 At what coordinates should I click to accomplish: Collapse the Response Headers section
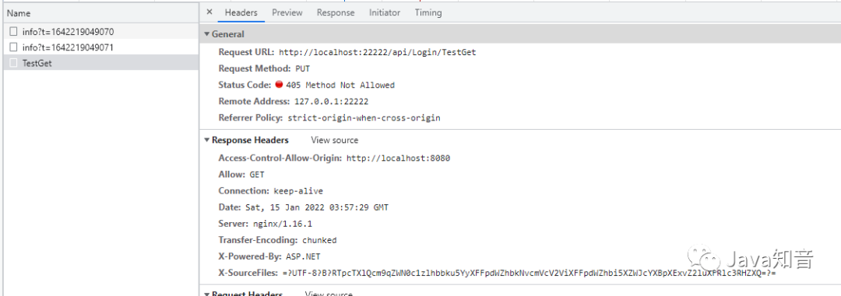pyautogui.click(x=207, y=141)
